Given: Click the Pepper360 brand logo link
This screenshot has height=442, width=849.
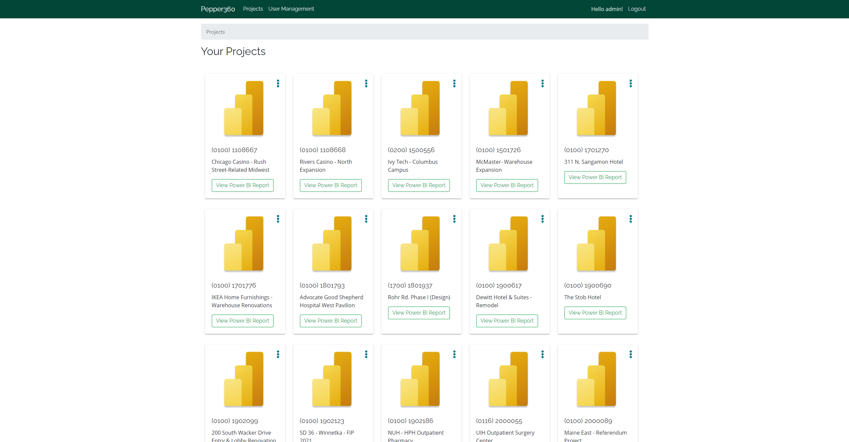Looking at the screenshot, I should [x=218, y=9].
